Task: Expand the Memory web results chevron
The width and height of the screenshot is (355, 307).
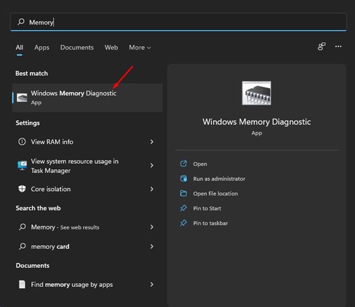Action: [151, 227]
